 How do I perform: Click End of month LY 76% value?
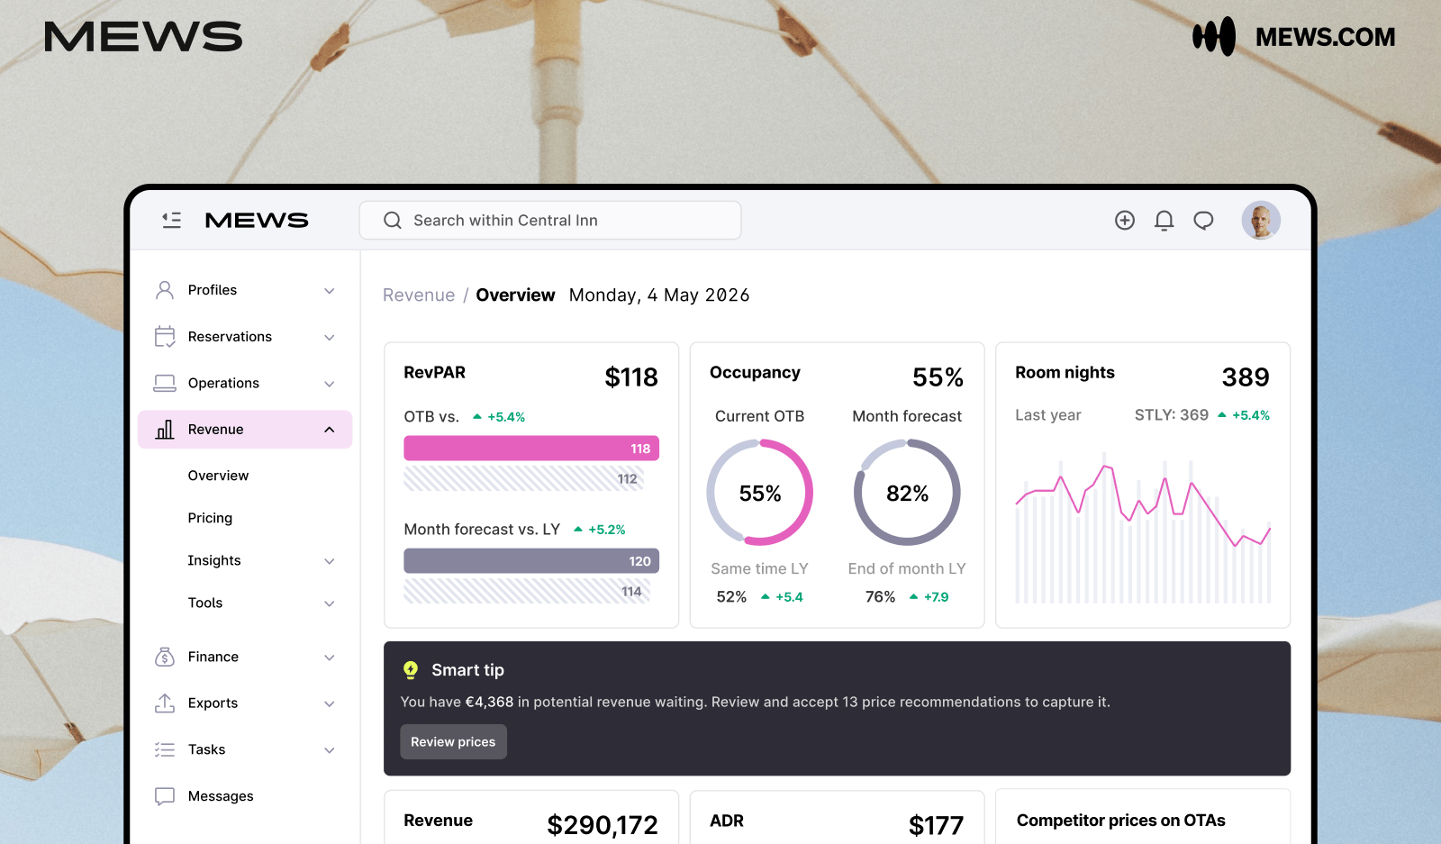pyautogui.click(x=880, y=597)
